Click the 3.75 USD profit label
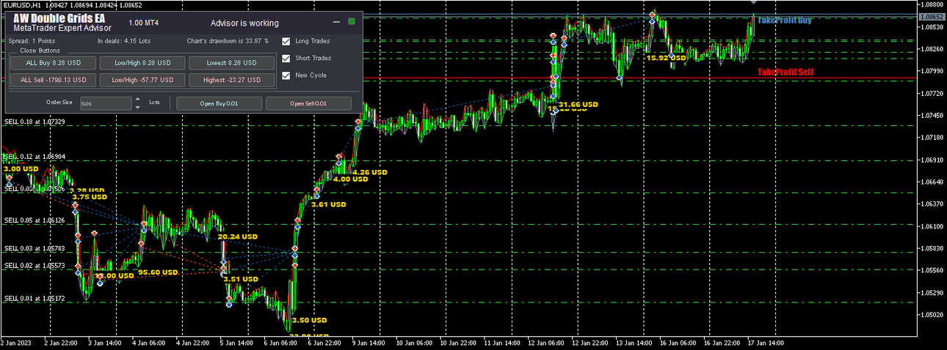Viewport: 947px width, 350px height. [90, 196]
